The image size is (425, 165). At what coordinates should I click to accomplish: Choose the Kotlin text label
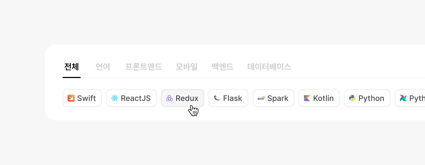click(x=324, y=98)
